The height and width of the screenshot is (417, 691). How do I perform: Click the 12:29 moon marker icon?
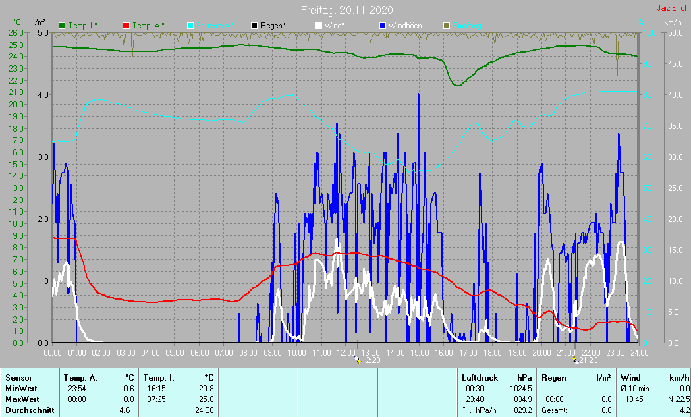pos(359,361)
